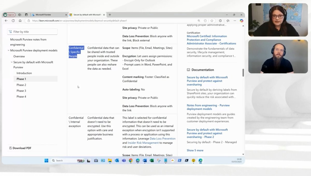The image size is (311, 176).
Task: Open Snipping Tool on taskbar
Action: point(159,160)
